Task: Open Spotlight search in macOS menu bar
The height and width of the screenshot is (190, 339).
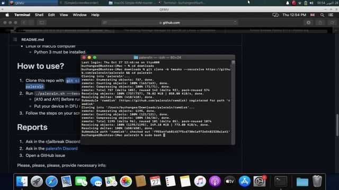Action: 322,15
